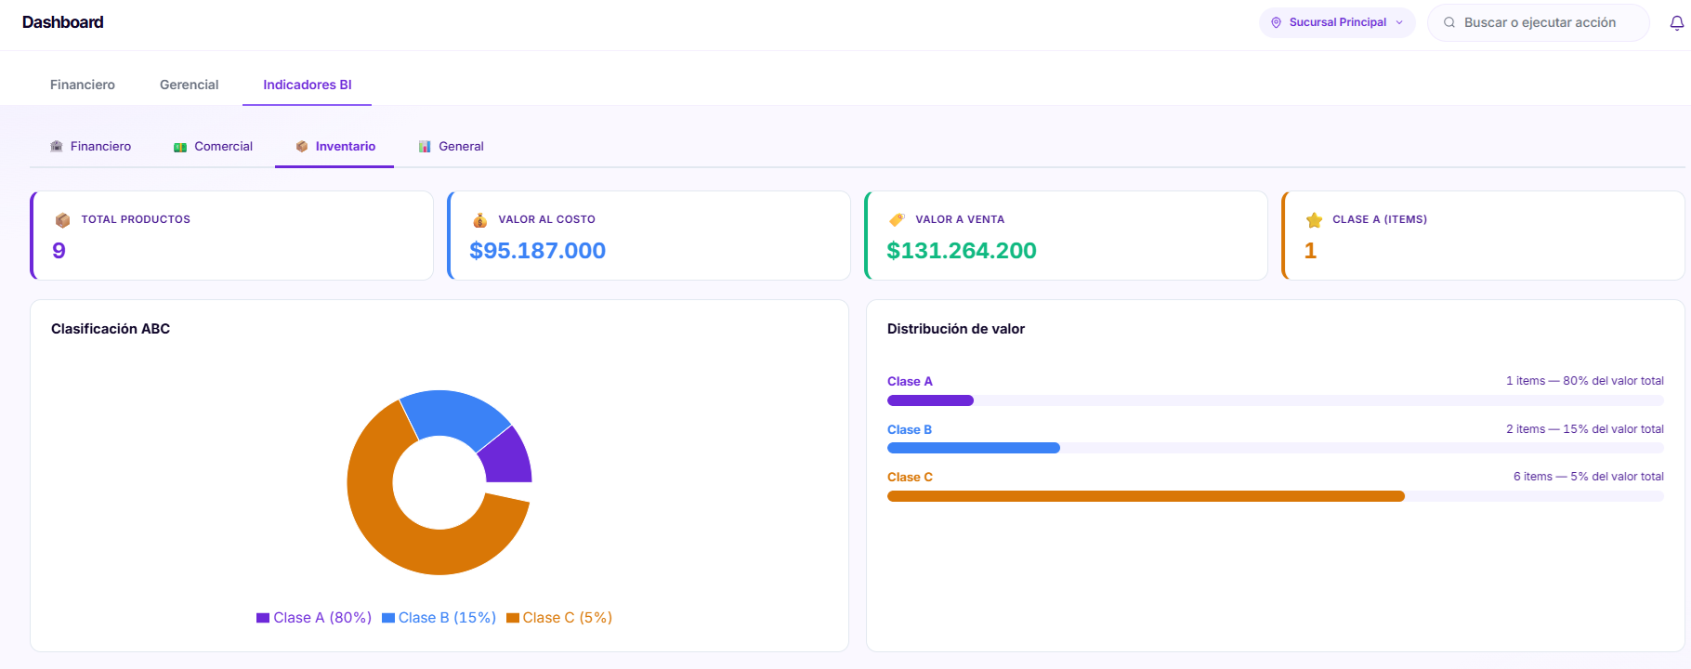Expand the chevron next to Sucursal Principal

(1399, 22)
